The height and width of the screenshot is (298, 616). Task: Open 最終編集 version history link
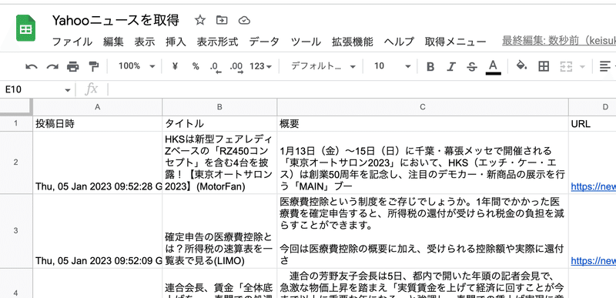pos(559,41)
